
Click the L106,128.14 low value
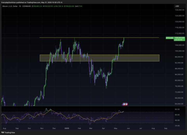point(58,6)
